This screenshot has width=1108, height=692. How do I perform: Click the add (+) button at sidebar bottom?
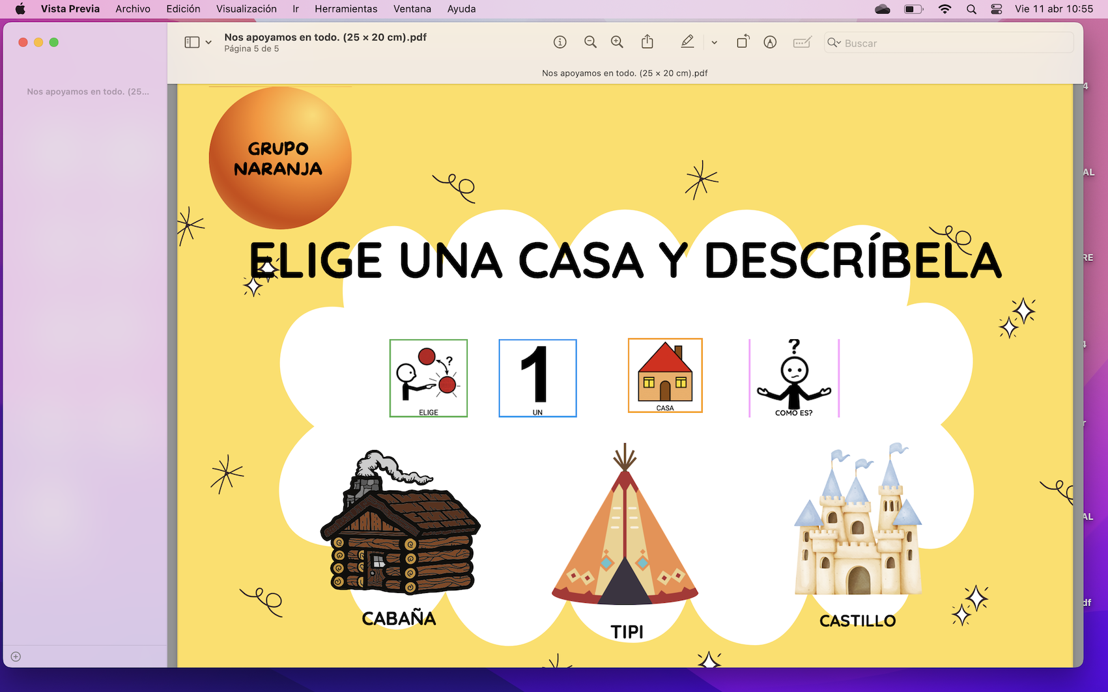click(16, 656)
